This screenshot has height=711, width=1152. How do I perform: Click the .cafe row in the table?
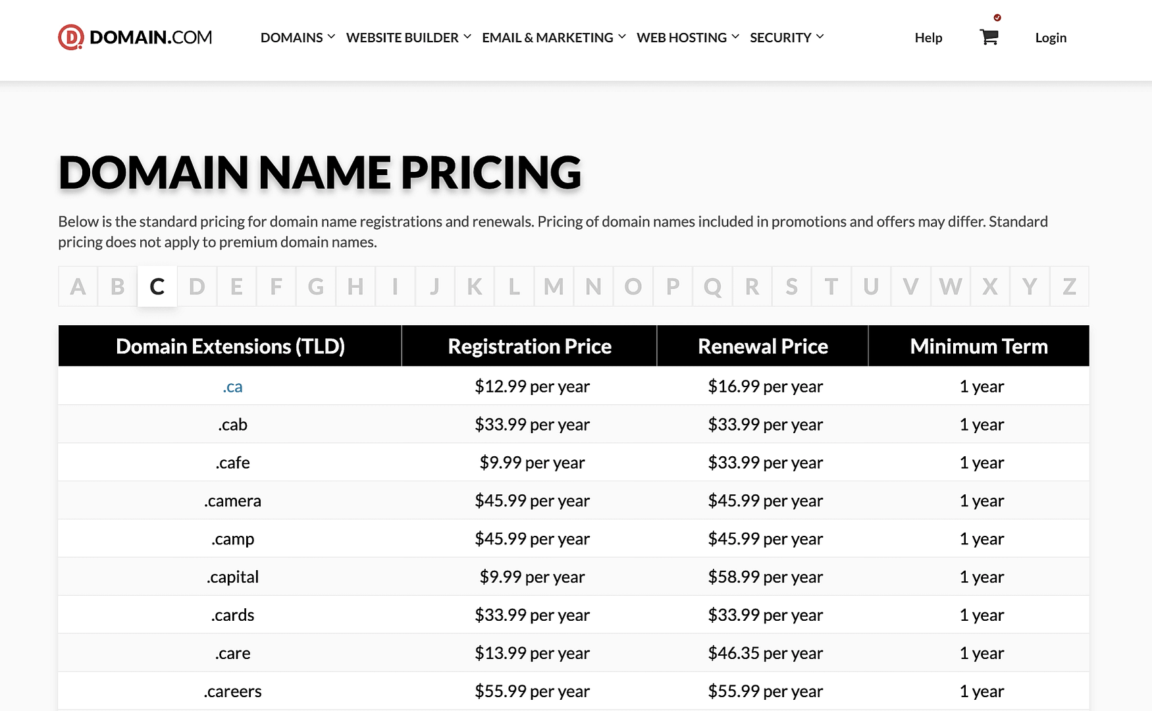[x=232, y=463]
